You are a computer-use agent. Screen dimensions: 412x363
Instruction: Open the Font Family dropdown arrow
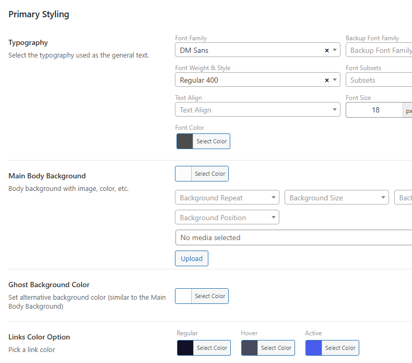pyautogui.click(x=335, y=51)
